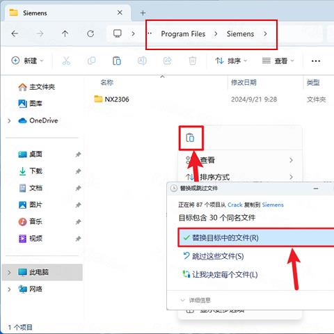Open the 查看 view dropdown in toolbar
Image resolution: width=334 pixels, height=334 pixels.
278,61
